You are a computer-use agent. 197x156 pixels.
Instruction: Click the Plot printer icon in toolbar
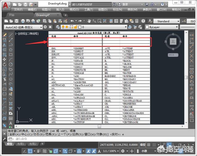23,21
